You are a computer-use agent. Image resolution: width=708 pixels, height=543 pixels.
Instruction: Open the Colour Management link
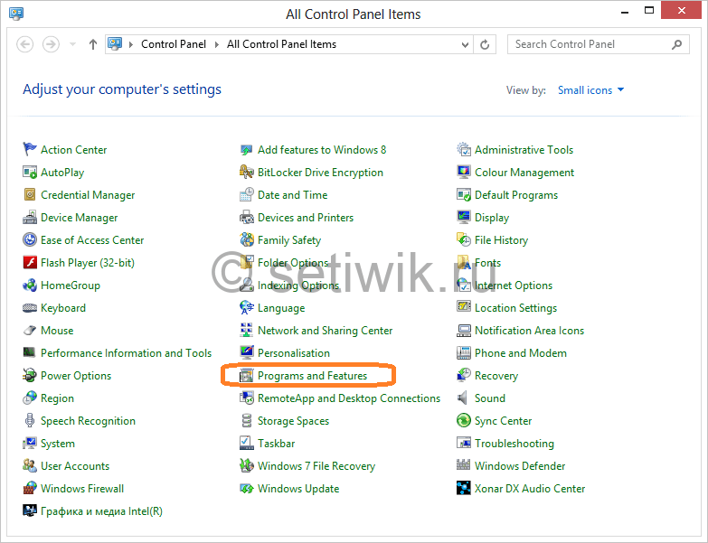524,173
